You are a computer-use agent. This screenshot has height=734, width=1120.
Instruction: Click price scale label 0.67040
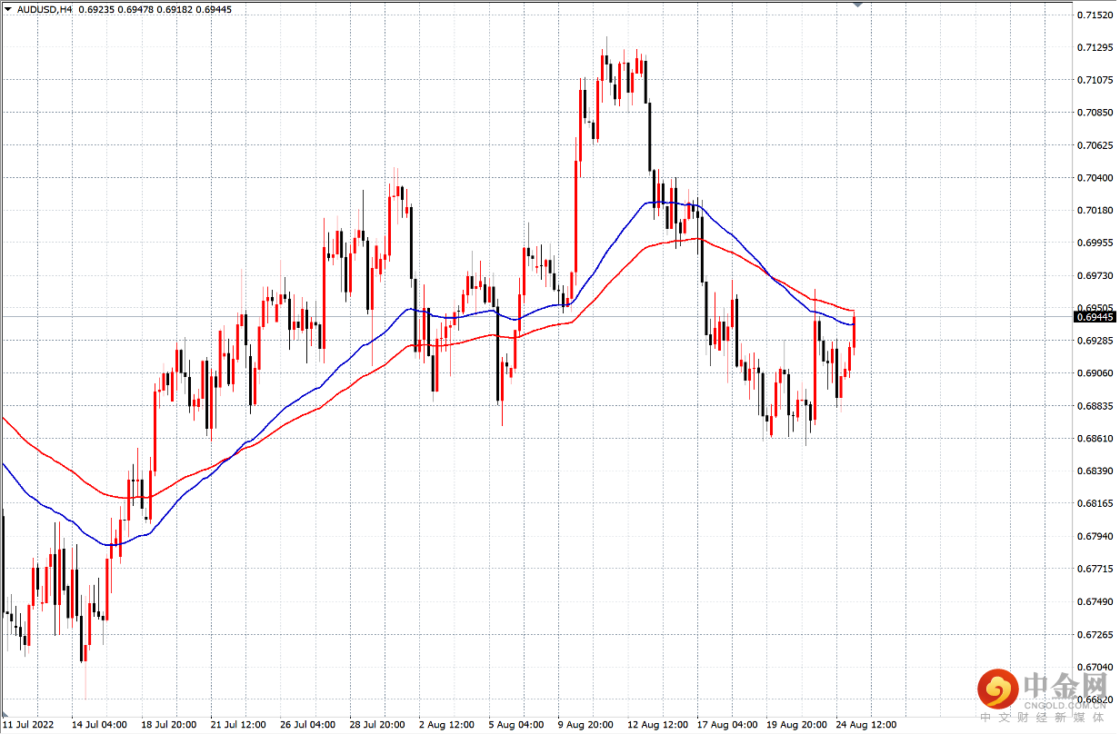point(1095,667)
